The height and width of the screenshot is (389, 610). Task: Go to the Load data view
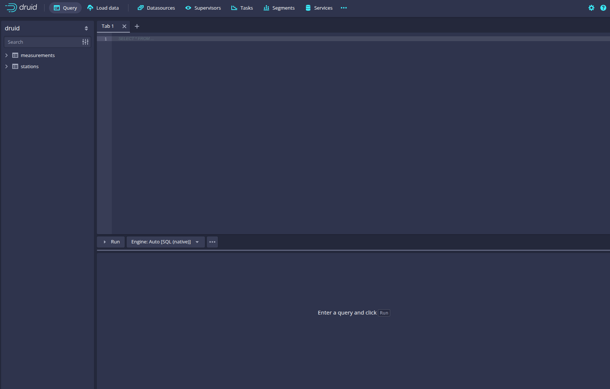tap(103, 8)
